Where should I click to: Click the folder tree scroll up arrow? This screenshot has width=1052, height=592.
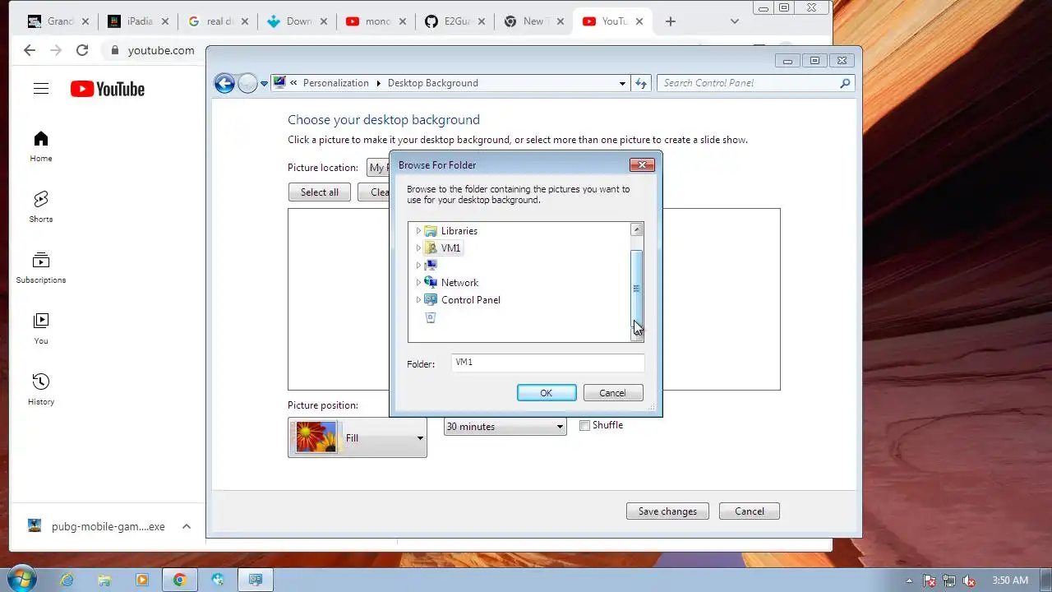click(636, 230)
